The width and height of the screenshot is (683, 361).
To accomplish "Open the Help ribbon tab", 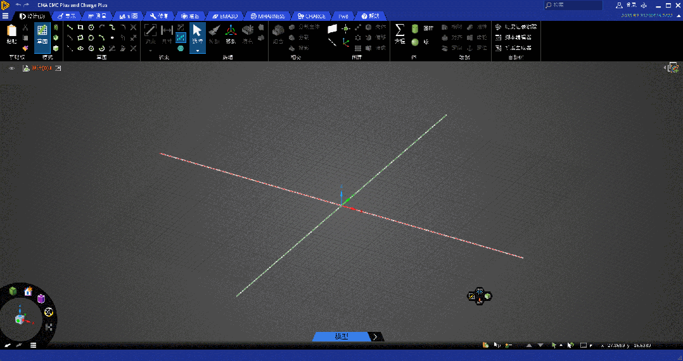I will (x=370, y=16).
